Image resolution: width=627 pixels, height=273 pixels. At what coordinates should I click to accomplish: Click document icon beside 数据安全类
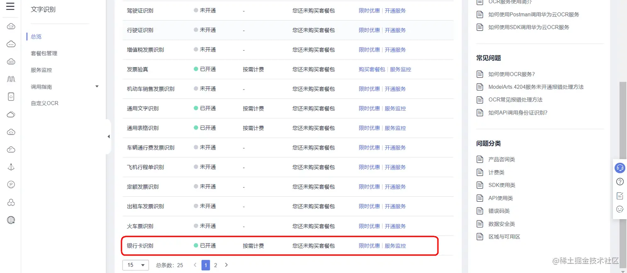coord(480,224)
